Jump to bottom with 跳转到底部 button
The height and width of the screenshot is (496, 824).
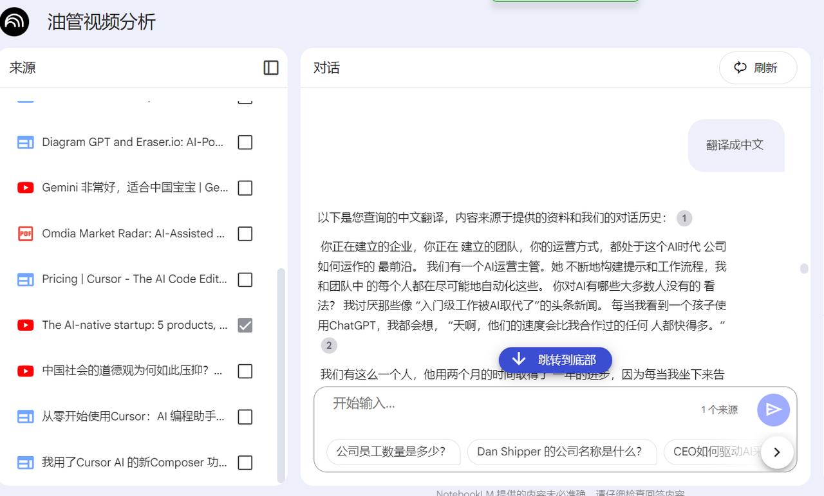coord(555,360)
